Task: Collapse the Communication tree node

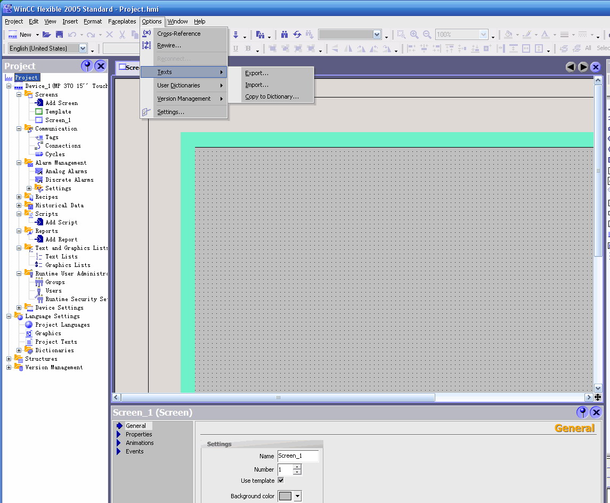Action: coord(19,129)
